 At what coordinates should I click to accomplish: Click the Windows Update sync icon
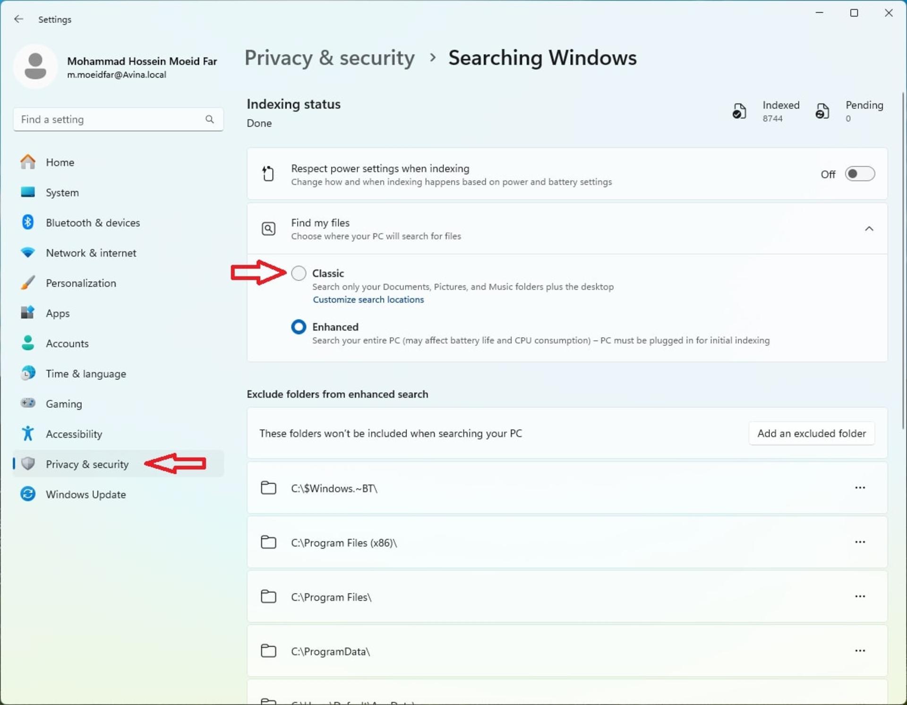pos(28,494)
